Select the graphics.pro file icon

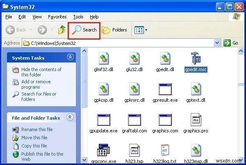pos(196,120)
